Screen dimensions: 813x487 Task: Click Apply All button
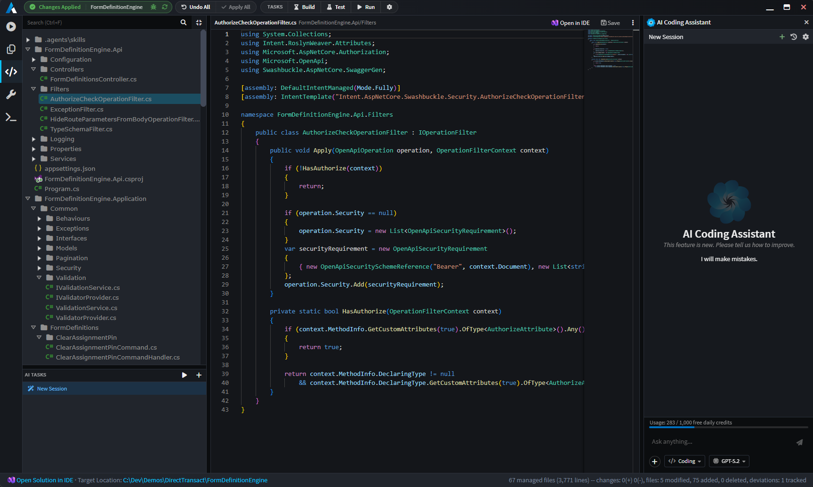(x=236, y=7)
